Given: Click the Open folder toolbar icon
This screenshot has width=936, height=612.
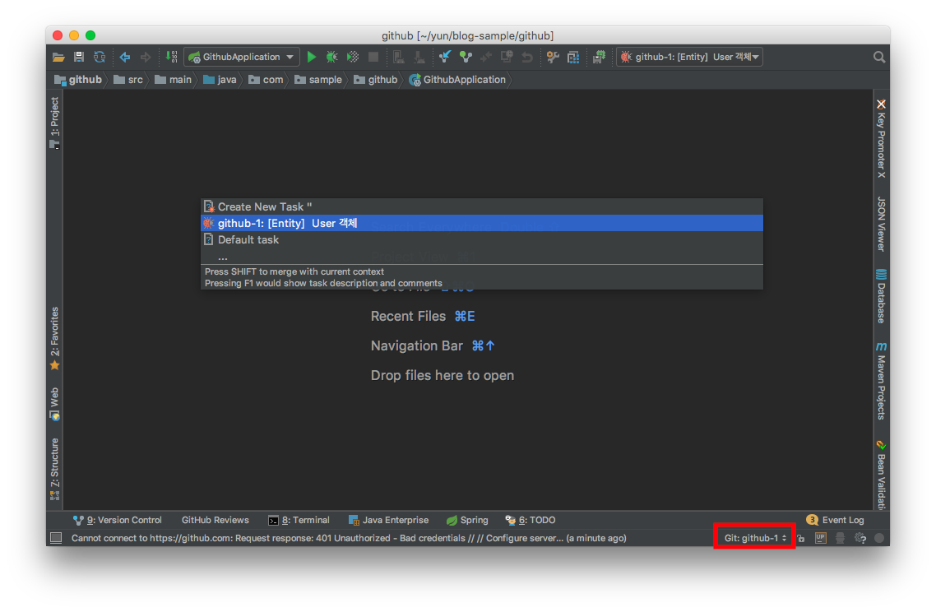Looking at the screenshot, I should (x=58, y=58).
